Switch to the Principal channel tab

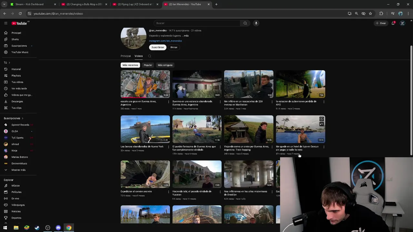point(126,56)
